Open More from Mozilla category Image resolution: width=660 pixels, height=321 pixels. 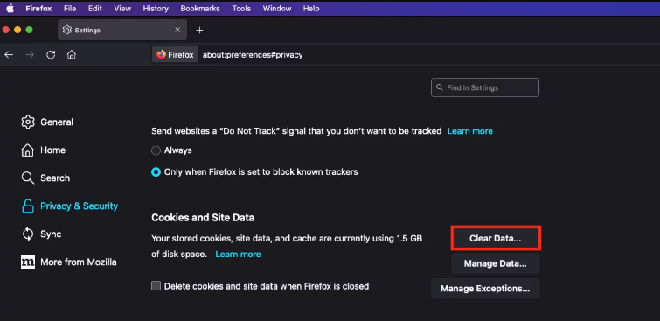[68, 262]
